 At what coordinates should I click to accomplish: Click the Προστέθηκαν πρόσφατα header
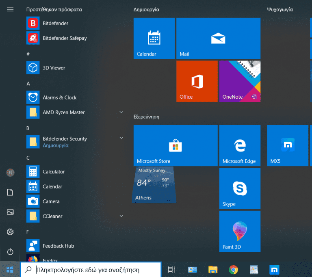54,10
